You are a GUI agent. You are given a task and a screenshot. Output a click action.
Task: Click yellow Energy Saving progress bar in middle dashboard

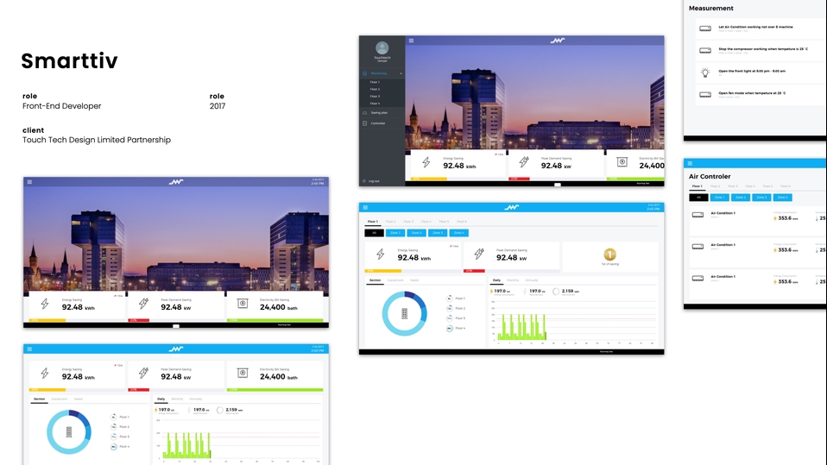click(383, 271)
